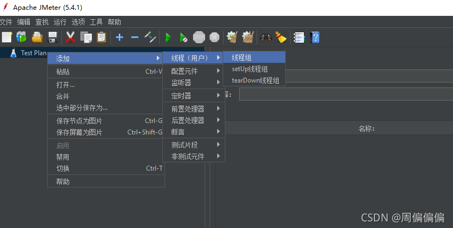Open the 帮助 menu in menu bar
453x228 pixels.
point(115,22)
